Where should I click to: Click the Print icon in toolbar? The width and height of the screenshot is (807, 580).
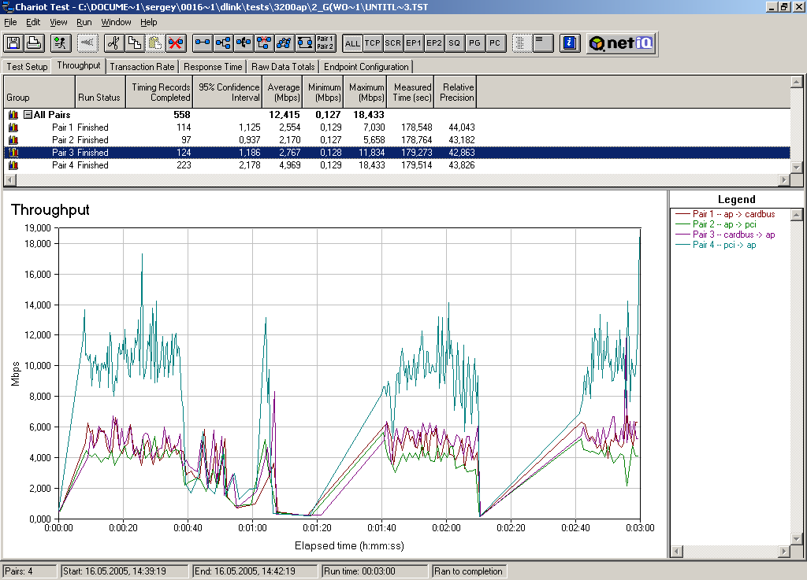(x=34, y=42)
